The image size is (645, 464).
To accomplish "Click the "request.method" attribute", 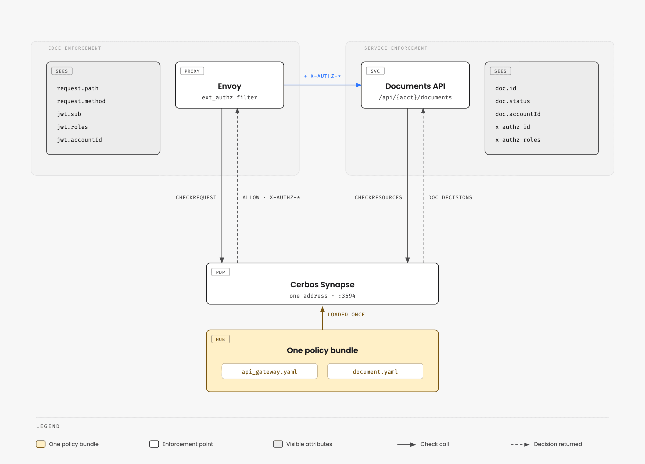I will pos(81,101).
